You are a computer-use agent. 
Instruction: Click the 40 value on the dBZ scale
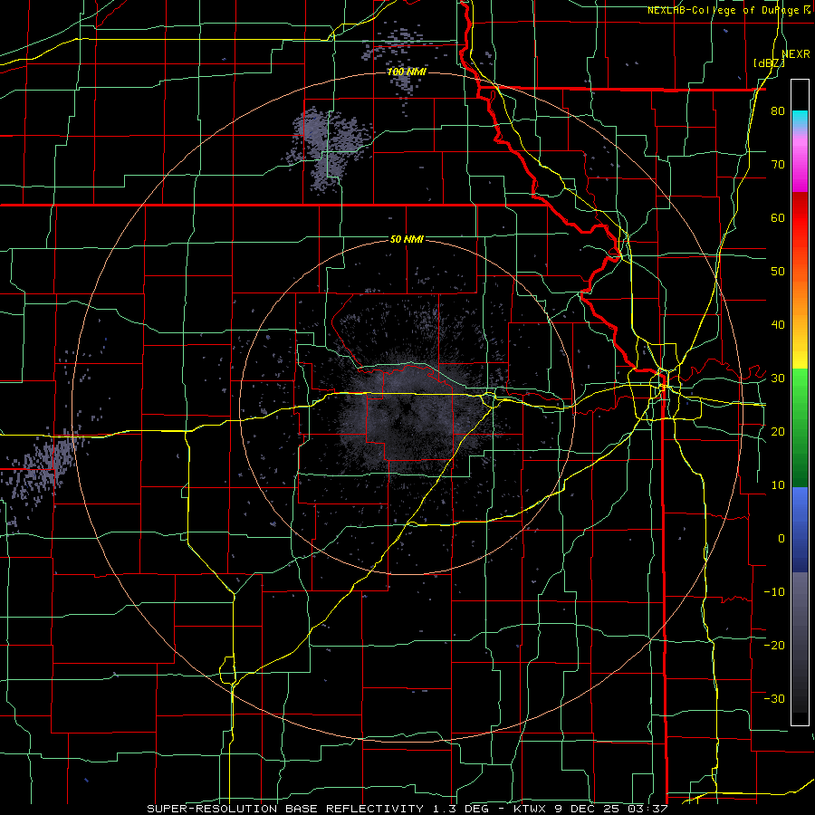point(778,325)
